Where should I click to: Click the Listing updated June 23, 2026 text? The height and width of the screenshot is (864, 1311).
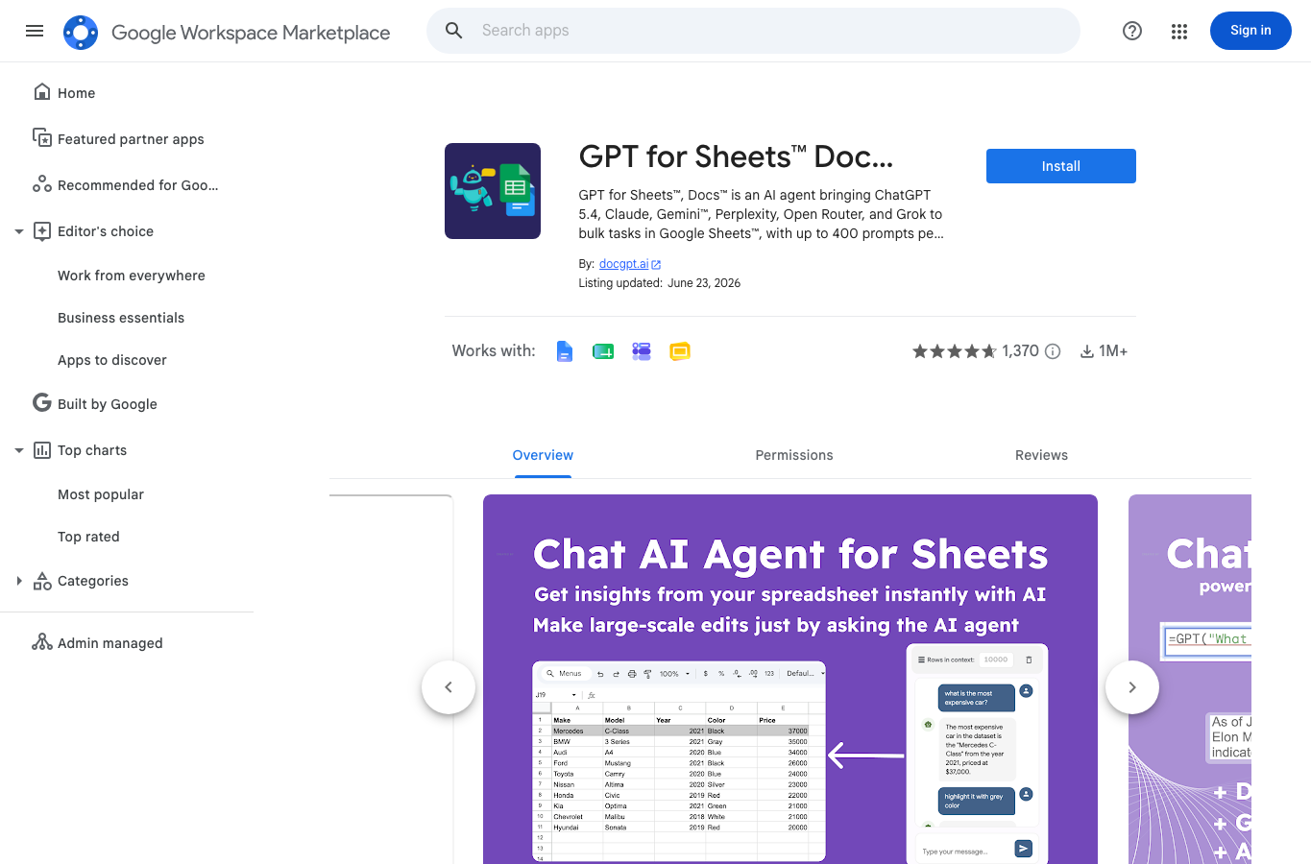(659, 283)
